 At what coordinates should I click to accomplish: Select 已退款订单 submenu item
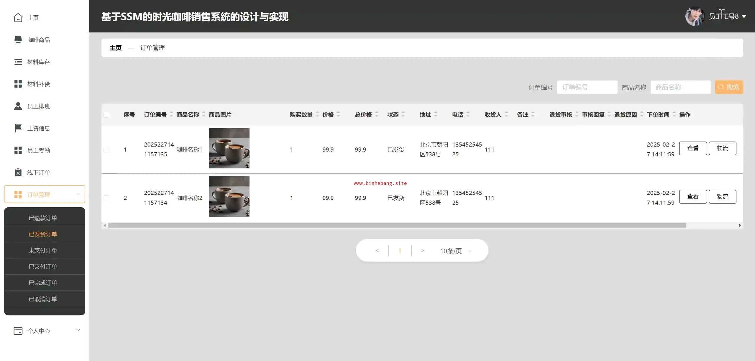[43, 218]
